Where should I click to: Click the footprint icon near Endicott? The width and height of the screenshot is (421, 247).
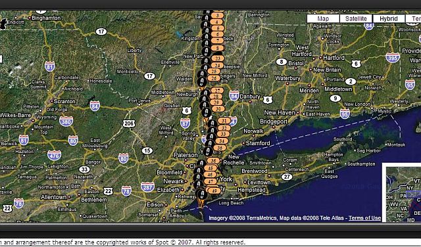(x=3, y=24)
